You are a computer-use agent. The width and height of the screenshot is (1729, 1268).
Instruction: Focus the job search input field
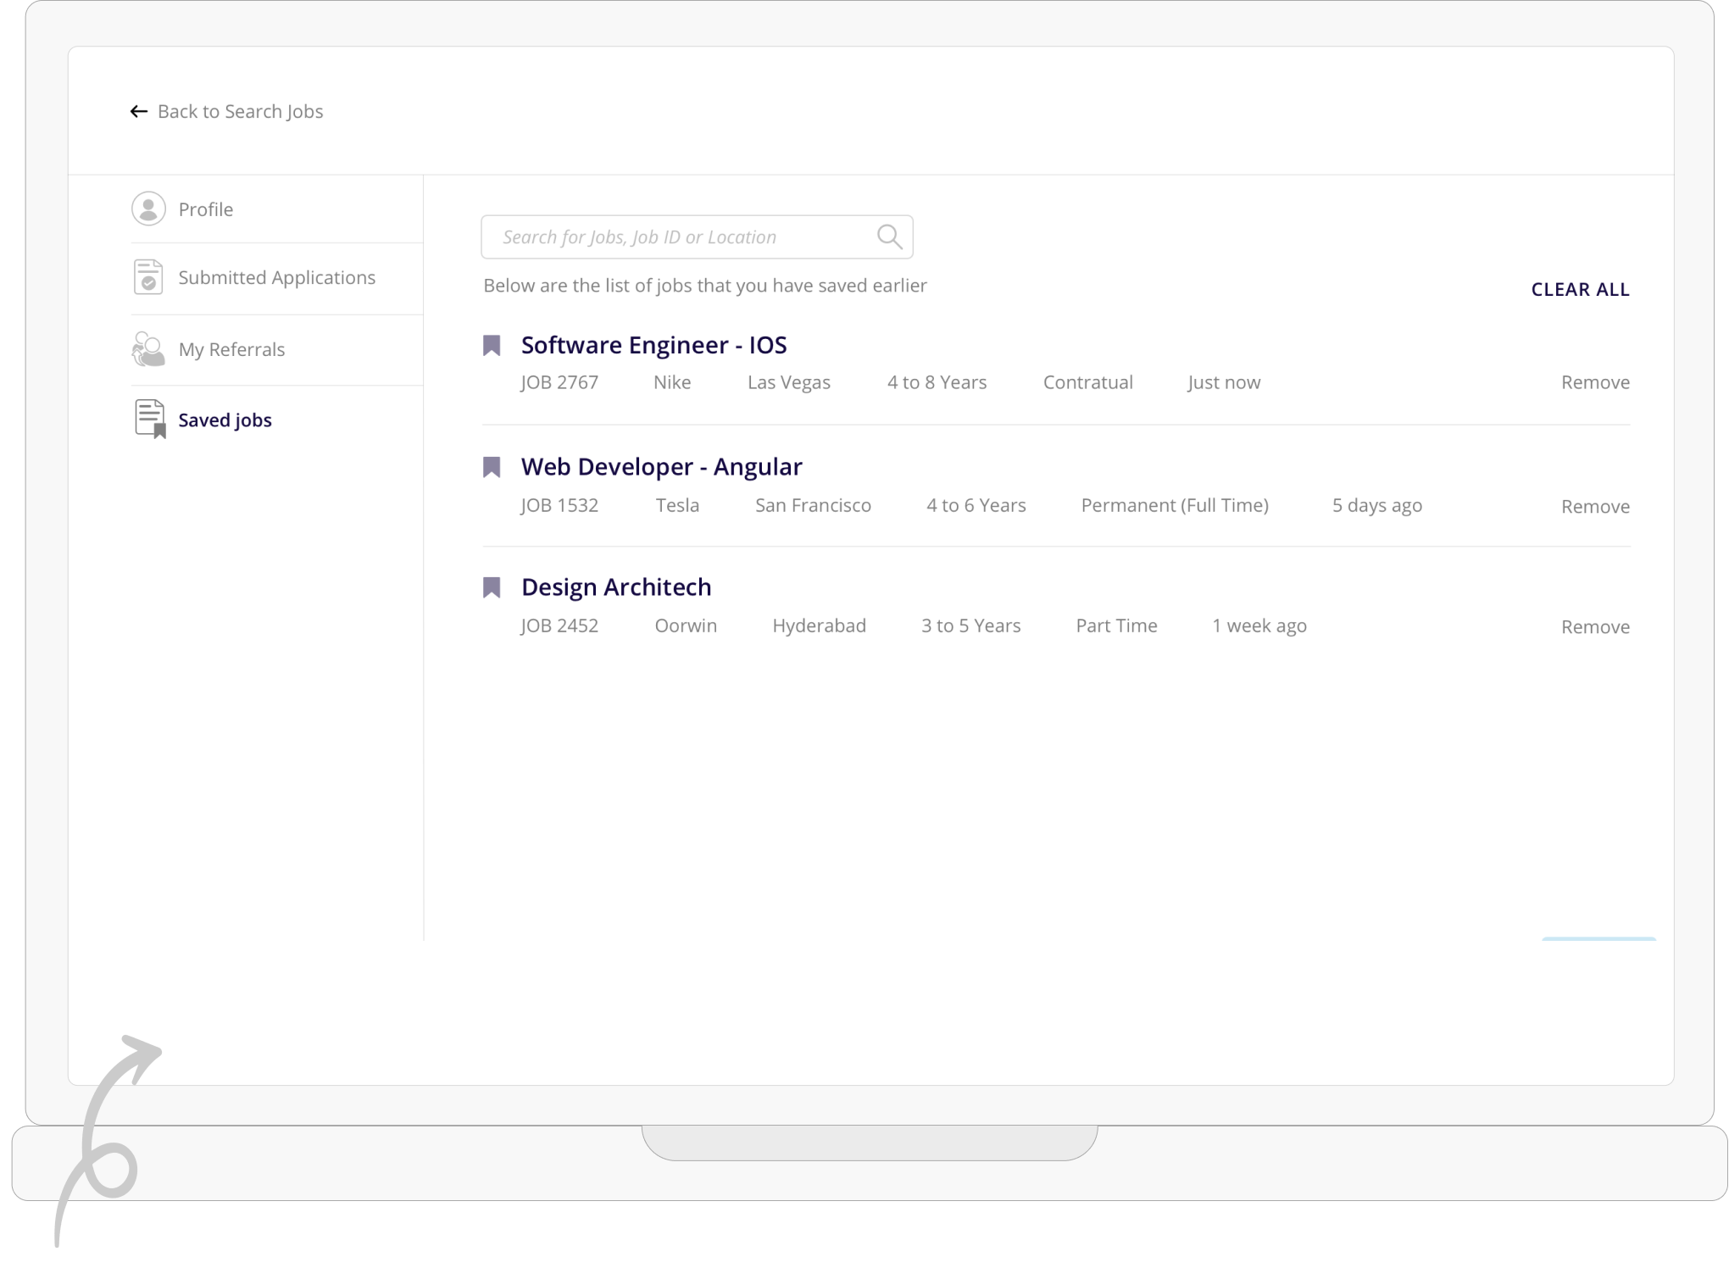click(682, 237)
